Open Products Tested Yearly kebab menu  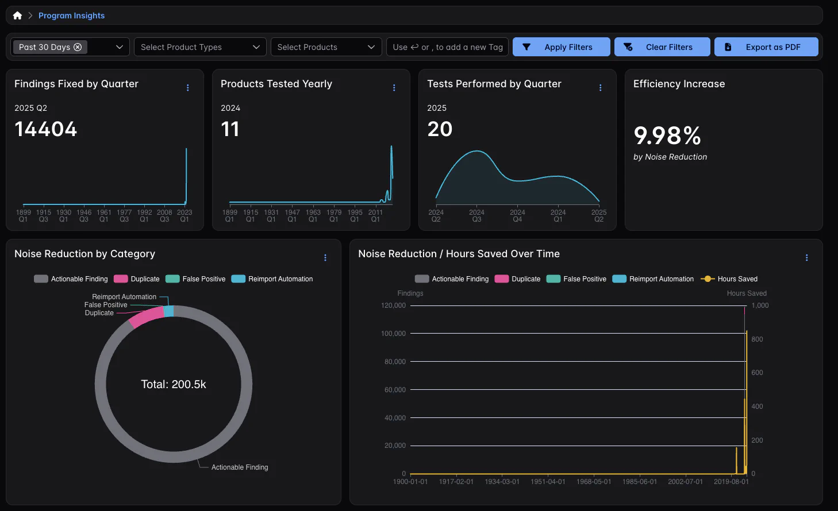tap(394, 88)
